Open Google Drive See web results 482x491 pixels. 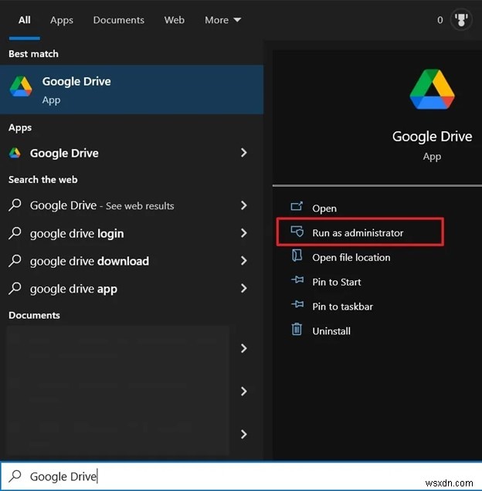tap(102, 205)
